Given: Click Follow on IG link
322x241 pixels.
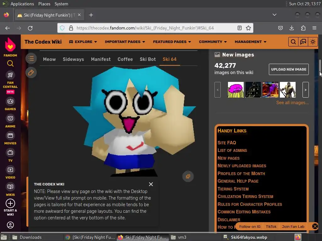Looking at the screenshot, I should (x=250, y=227).
